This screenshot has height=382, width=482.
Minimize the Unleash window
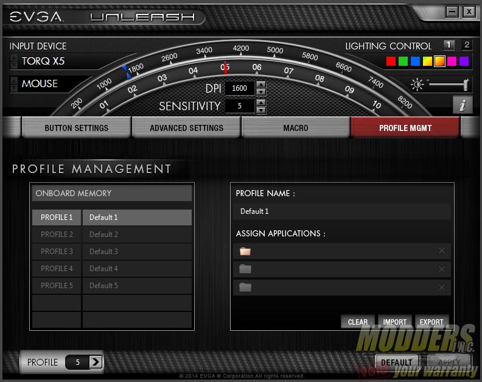(x=452, y=12)
